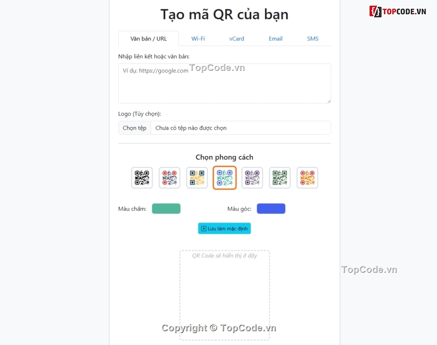Viewport: 437px width, 345px height.
Task: Select the black QR style thumbnail
Action: (142, 178)
